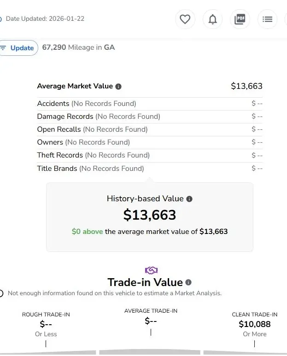Show info for Average Market Value
Image resolution: width=287 pixels, height=356 pixels.
(118, 87)
